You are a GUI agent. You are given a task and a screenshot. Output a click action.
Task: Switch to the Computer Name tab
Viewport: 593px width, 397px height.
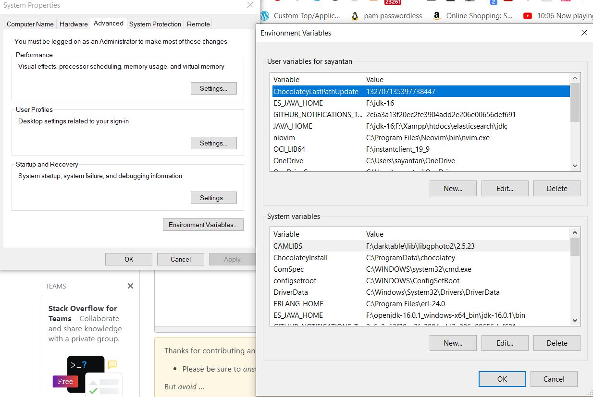(x=30, y=24)
